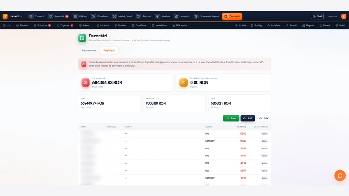The width and height of the screenshot is (349, 196).
Task: Select the Plăți lipsă tab
Action: [109, 51]
